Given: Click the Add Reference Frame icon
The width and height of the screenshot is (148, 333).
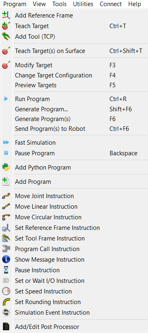Looking at the screenshot, I should (6, 15).
